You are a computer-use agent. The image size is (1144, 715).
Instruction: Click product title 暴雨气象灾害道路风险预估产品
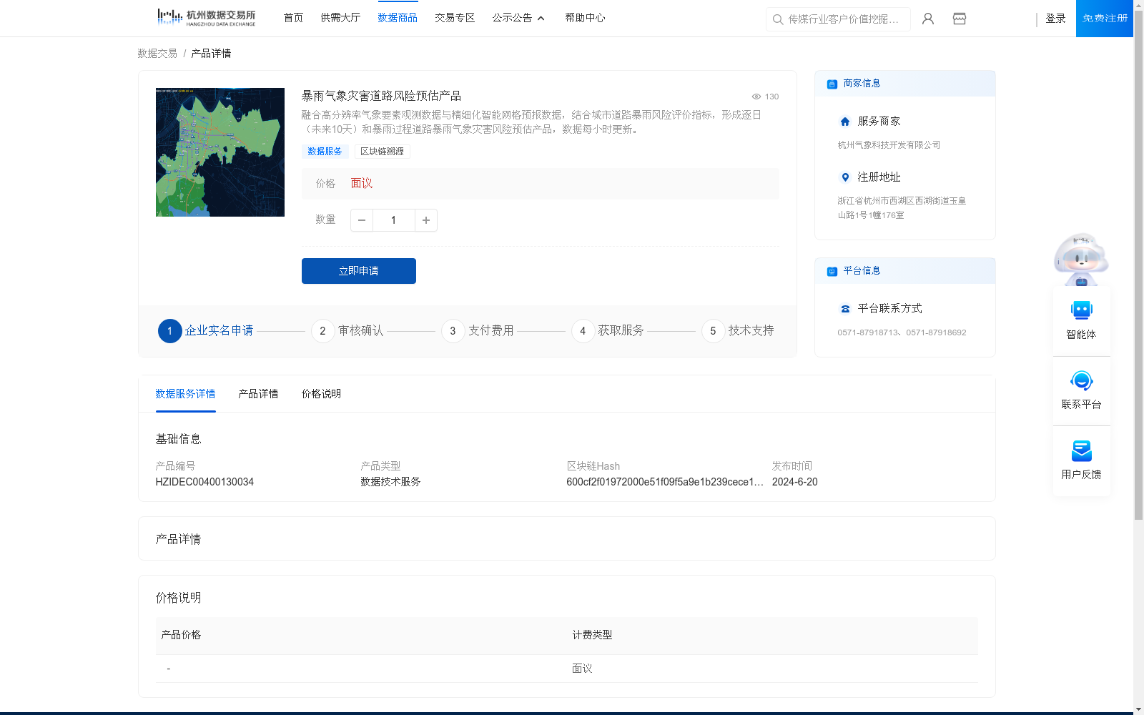click(x=381, y=96)
